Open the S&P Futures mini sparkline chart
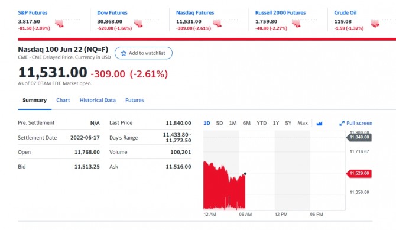 [67, 23]
